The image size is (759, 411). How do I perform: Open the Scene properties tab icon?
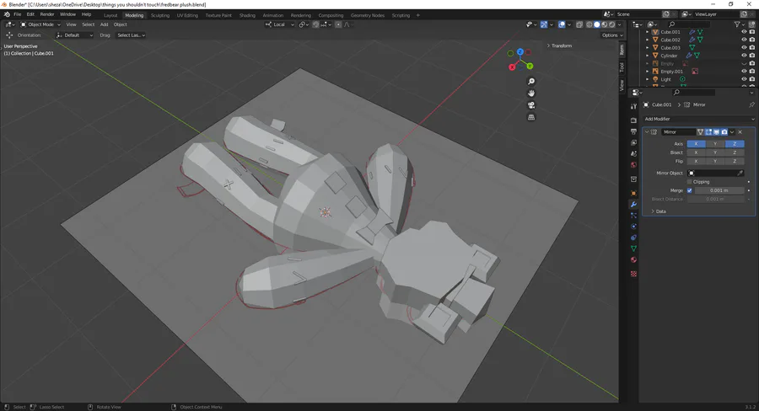point(633,154)
